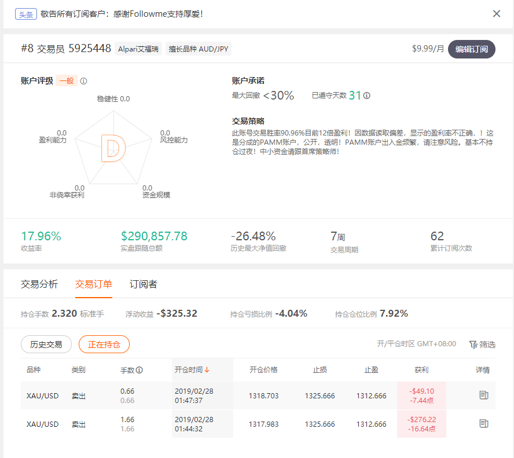This screenshot has height=458, width=514.
Task: Click the Alpari艾福瑞 broker tag
Action: coord(138,49)
